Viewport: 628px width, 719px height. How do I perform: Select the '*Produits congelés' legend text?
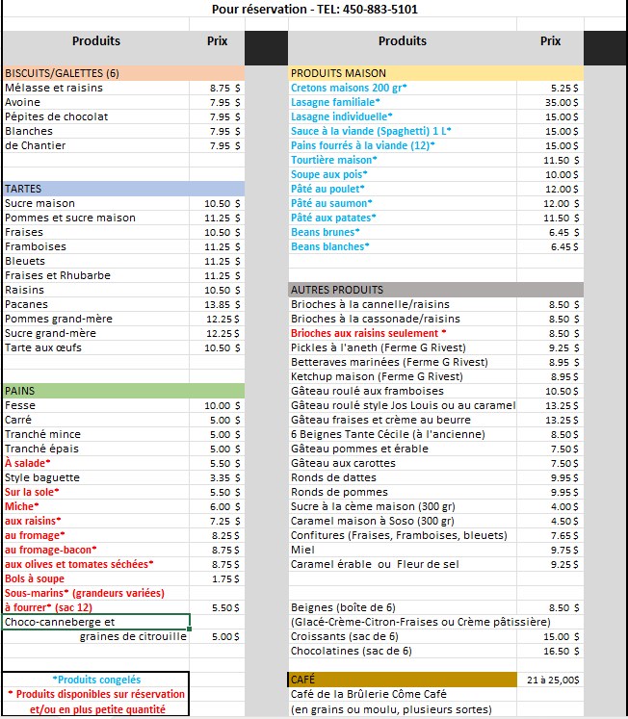96,680
